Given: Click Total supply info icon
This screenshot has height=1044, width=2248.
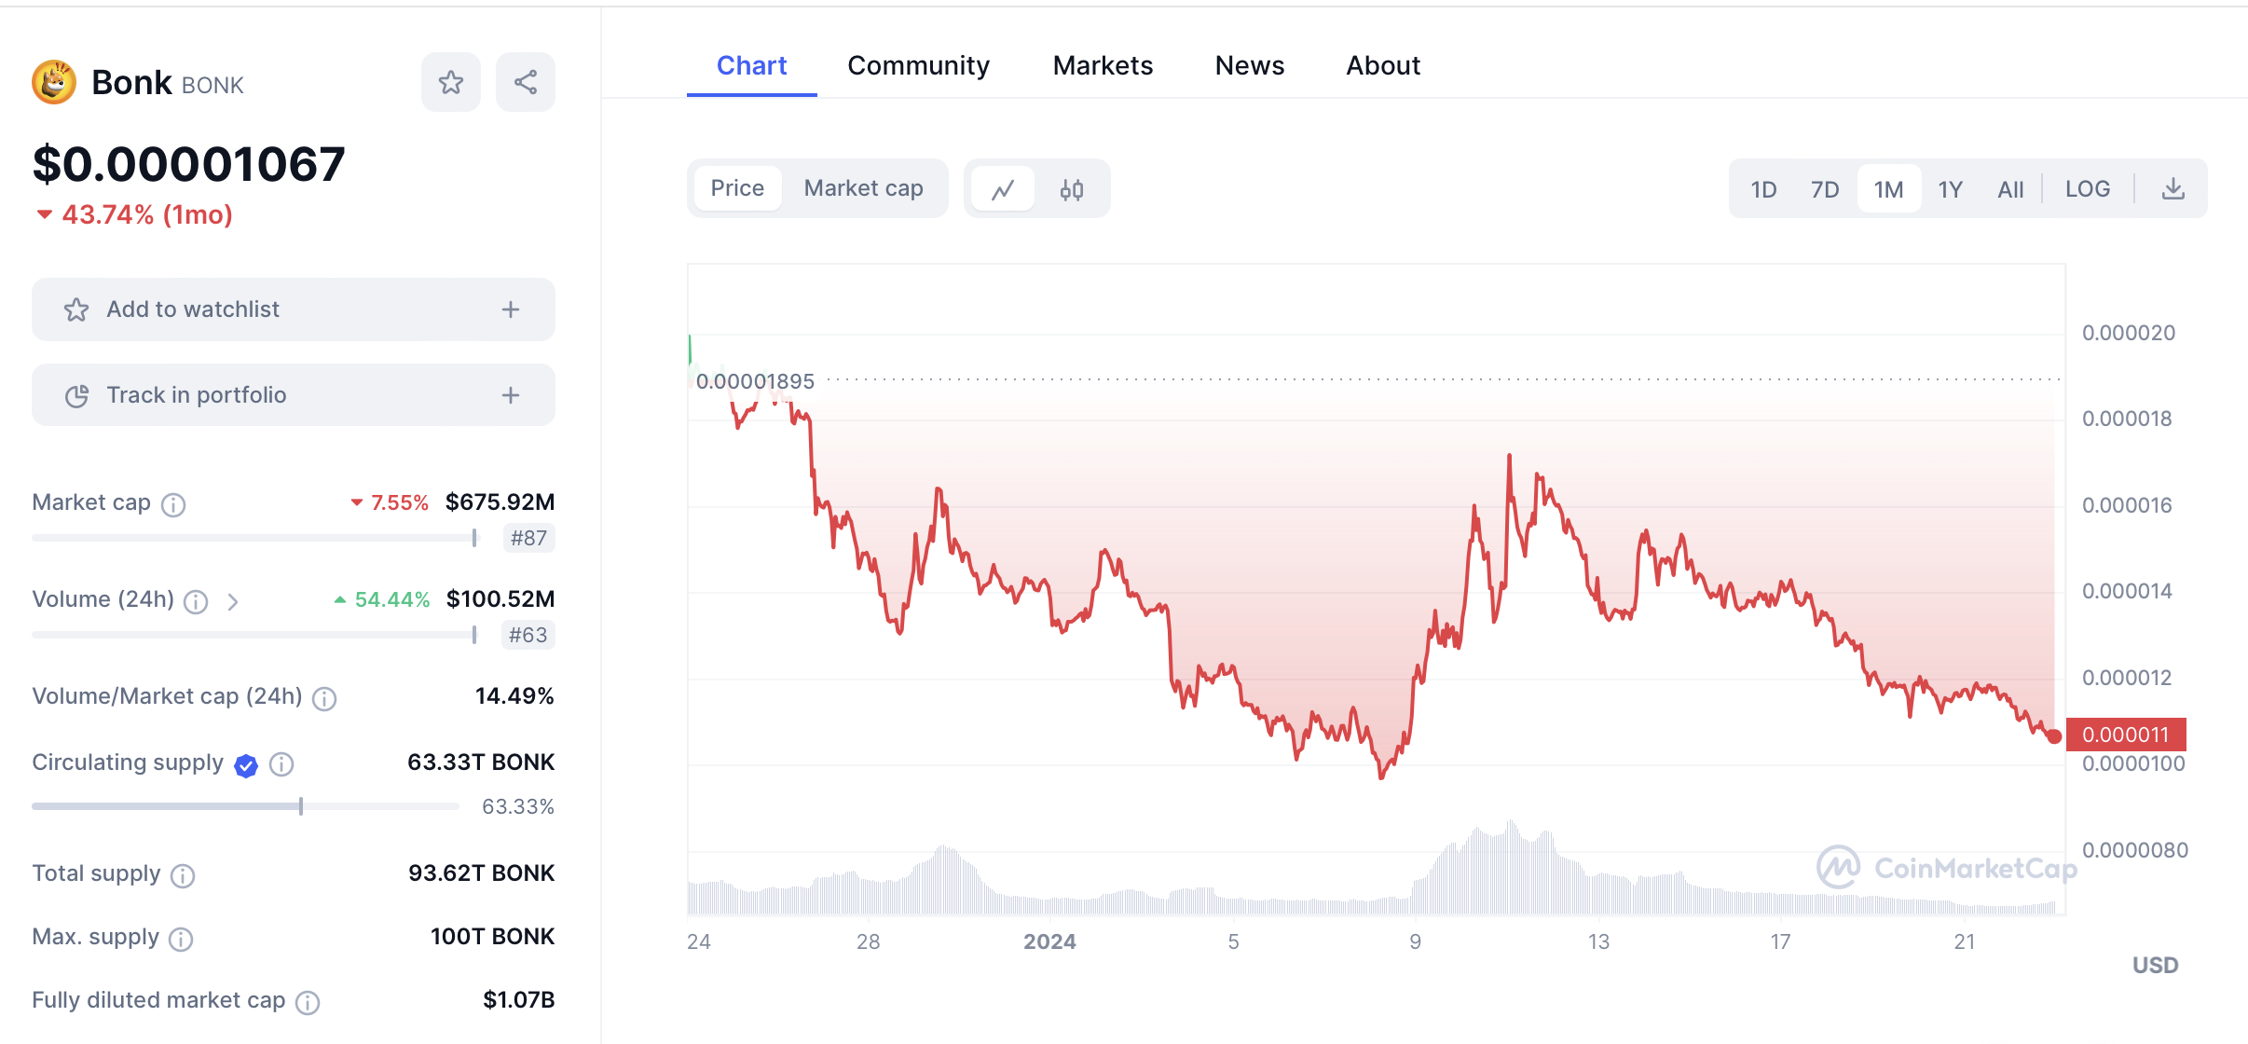Looking at the screenshot, I should point(183,875).
